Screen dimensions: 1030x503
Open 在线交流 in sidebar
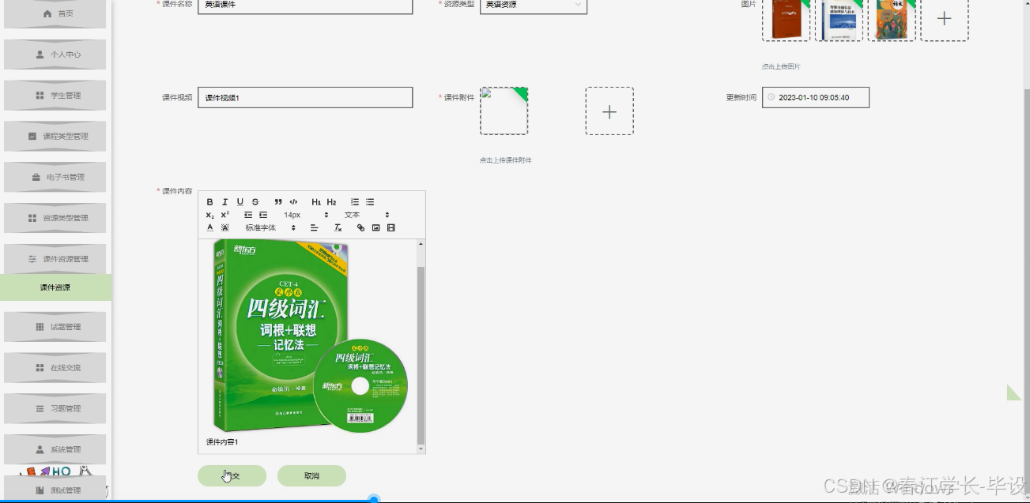[x=55, y=368]
